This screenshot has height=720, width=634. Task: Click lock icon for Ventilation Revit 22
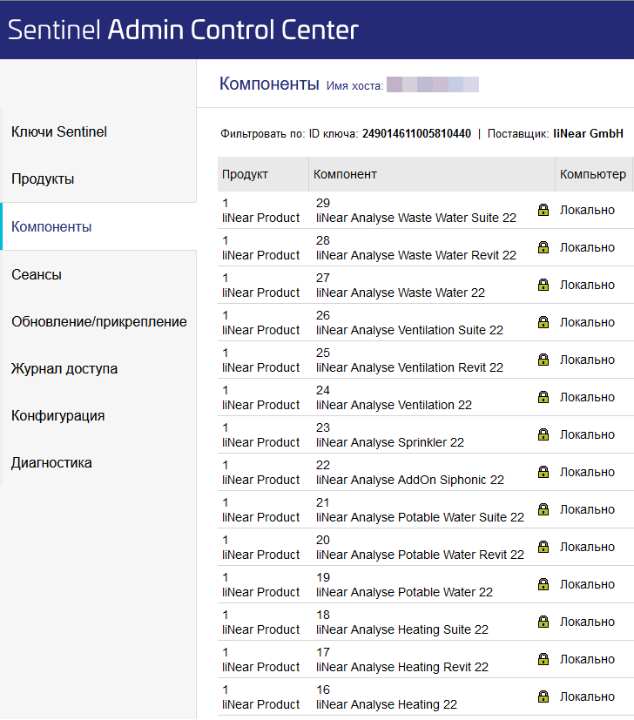tap(543, 360)
